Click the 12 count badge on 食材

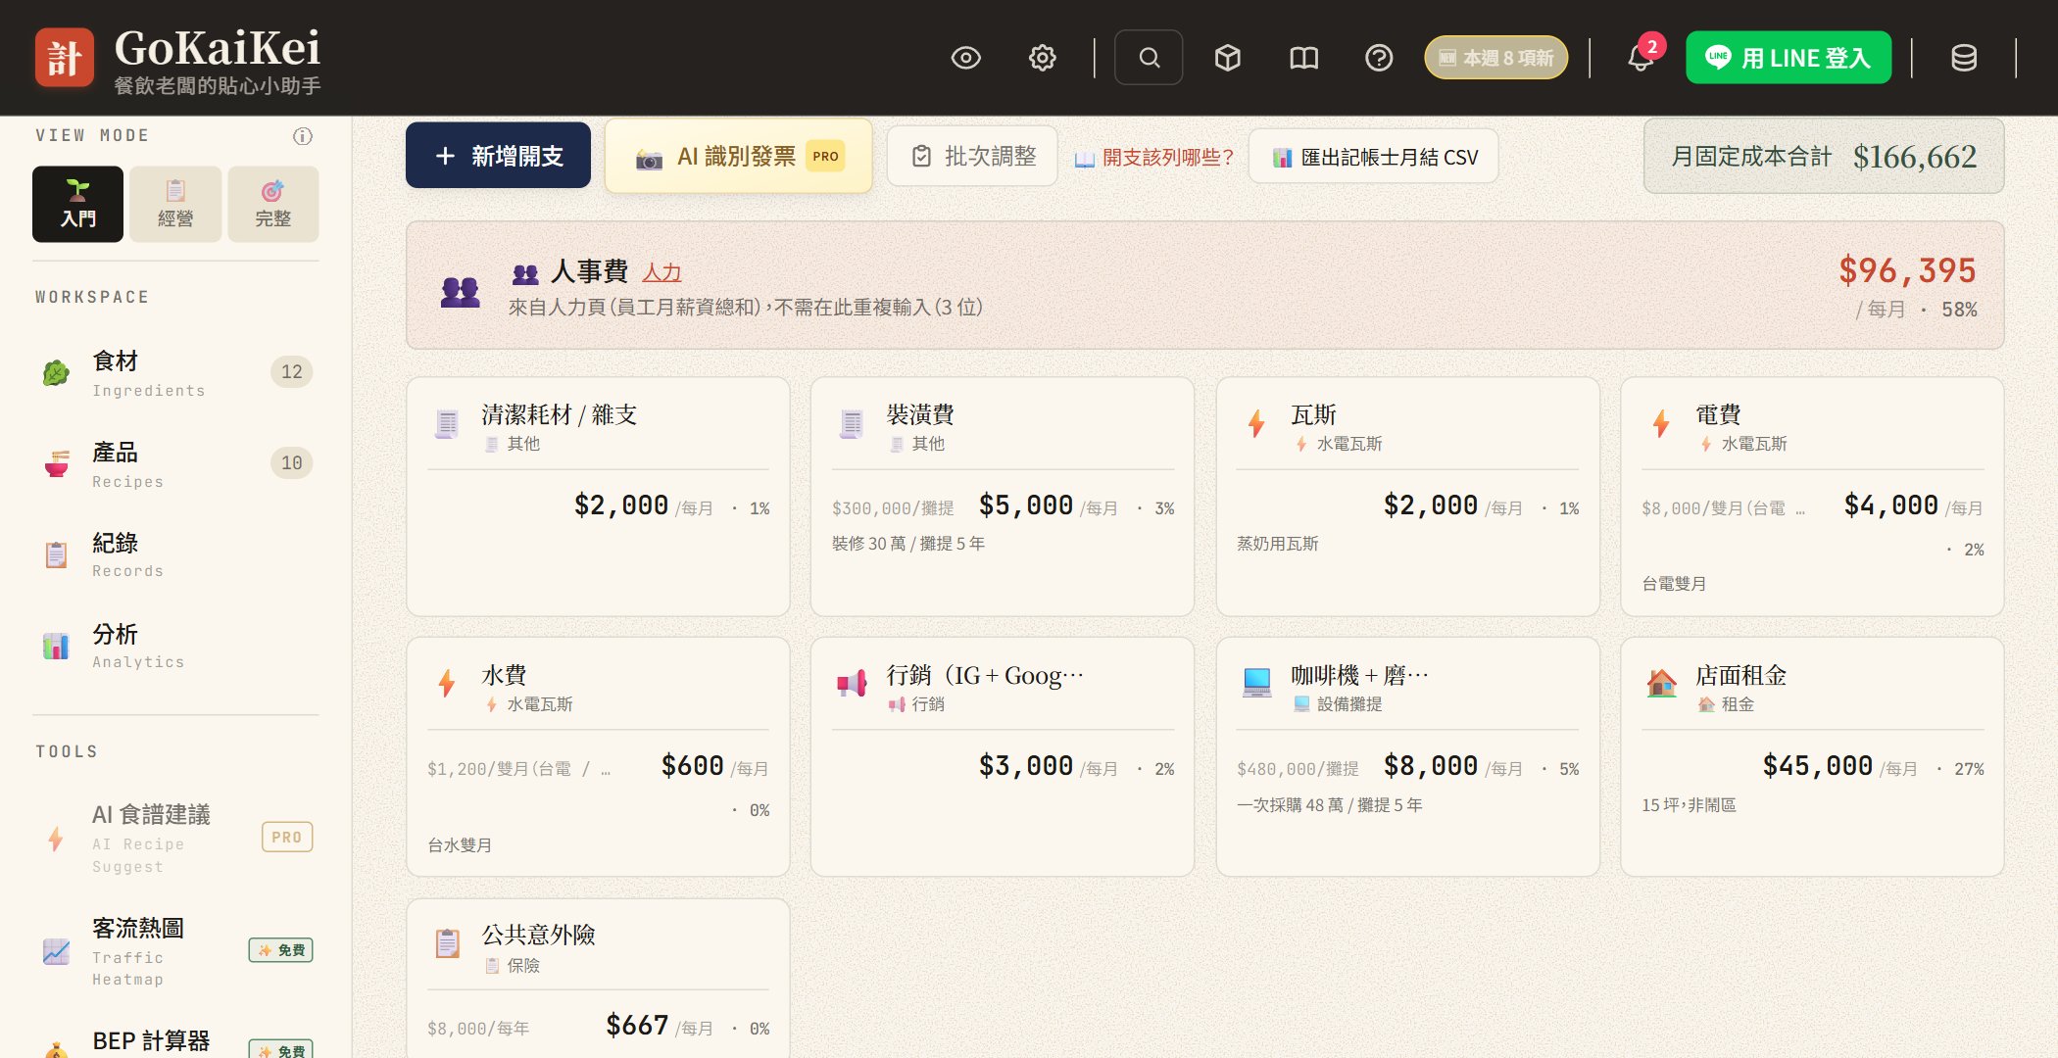point(291,372)
